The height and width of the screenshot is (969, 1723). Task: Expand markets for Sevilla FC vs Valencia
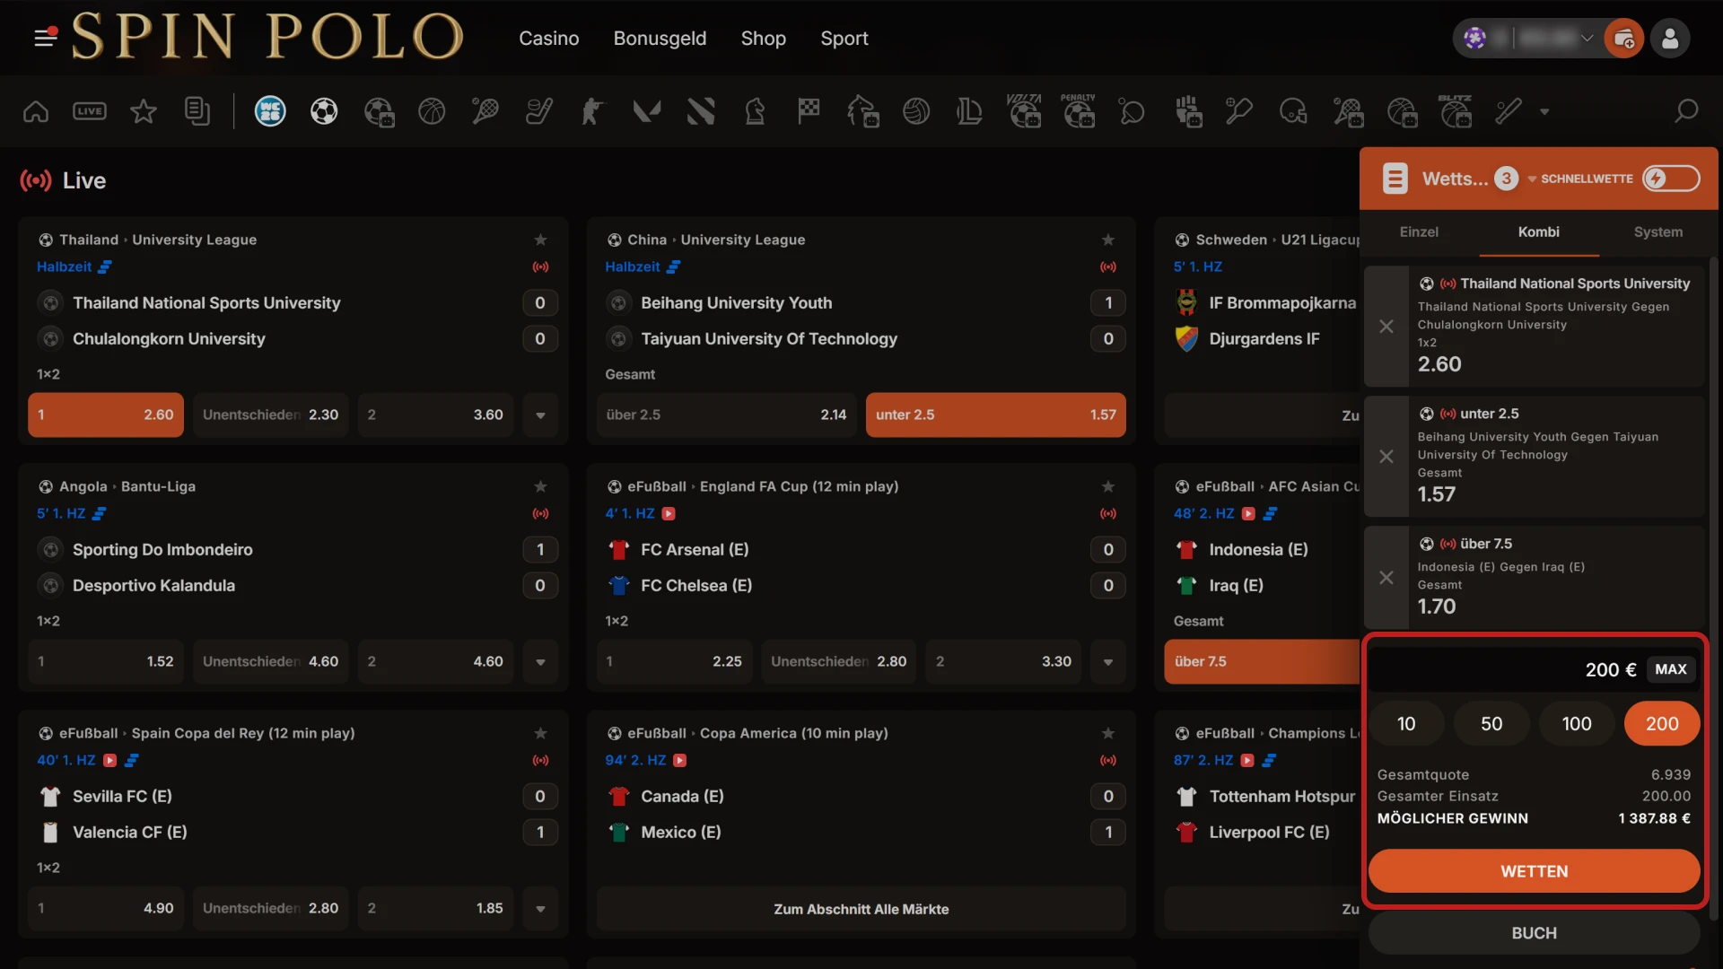tap(540, 908)
